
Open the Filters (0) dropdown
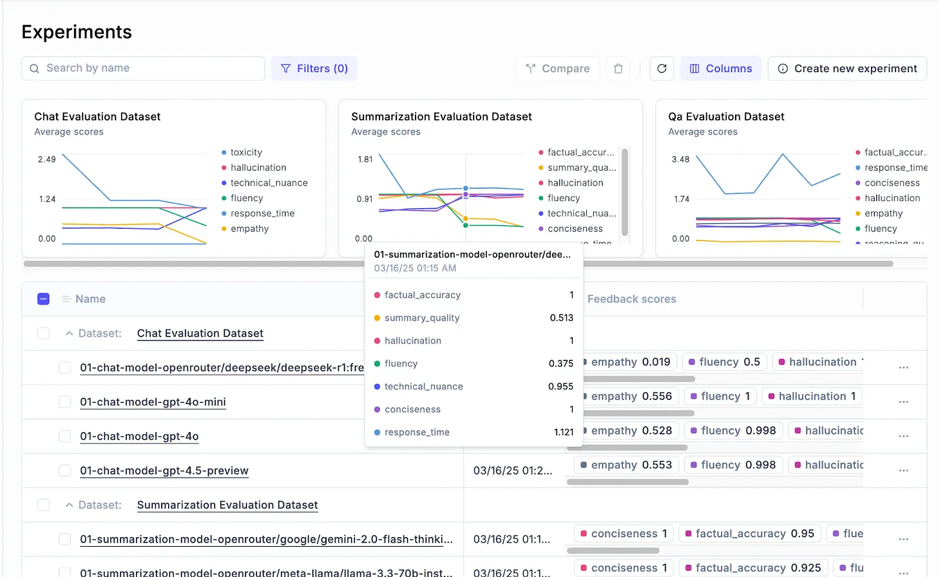(x=314, y=68)
